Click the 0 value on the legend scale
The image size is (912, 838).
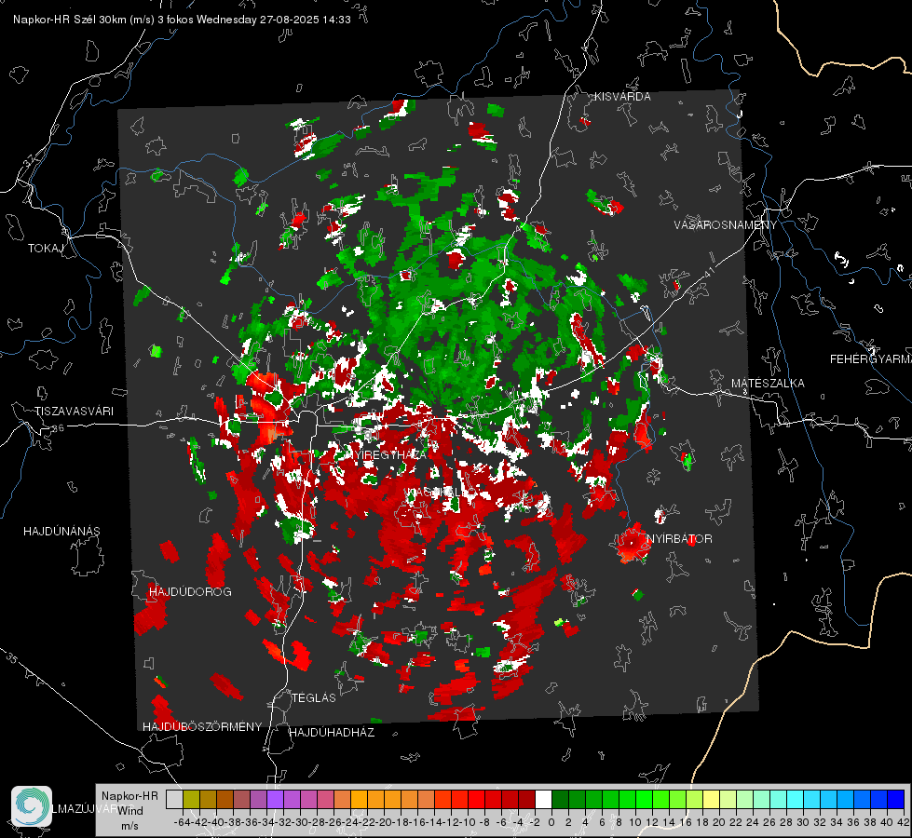(x=551, y=822)
